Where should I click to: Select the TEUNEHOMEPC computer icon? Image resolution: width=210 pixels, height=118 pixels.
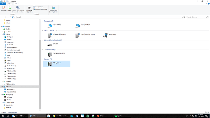78,26
